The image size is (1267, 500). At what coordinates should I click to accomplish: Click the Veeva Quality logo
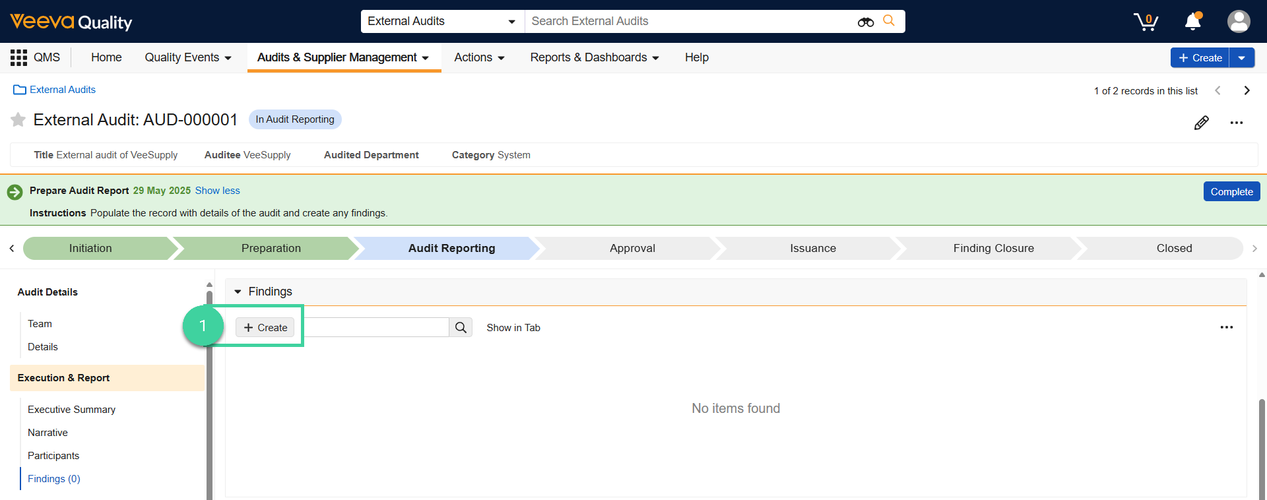(x=71, y=22)
